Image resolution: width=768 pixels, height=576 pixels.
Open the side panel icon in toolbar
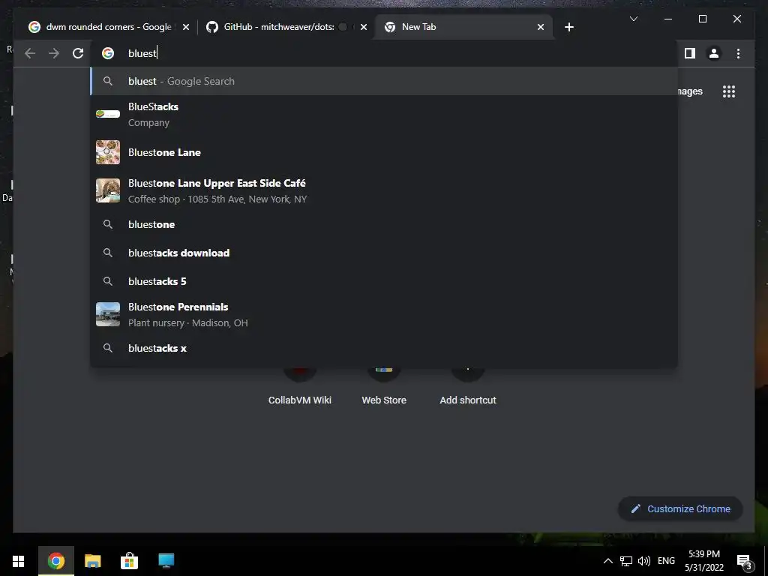click(x=690, y=53)
